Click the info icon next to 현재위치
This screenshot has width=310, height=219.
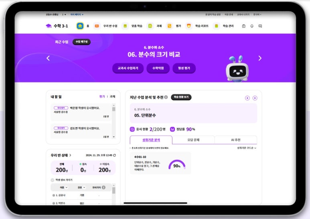[103, 187]
